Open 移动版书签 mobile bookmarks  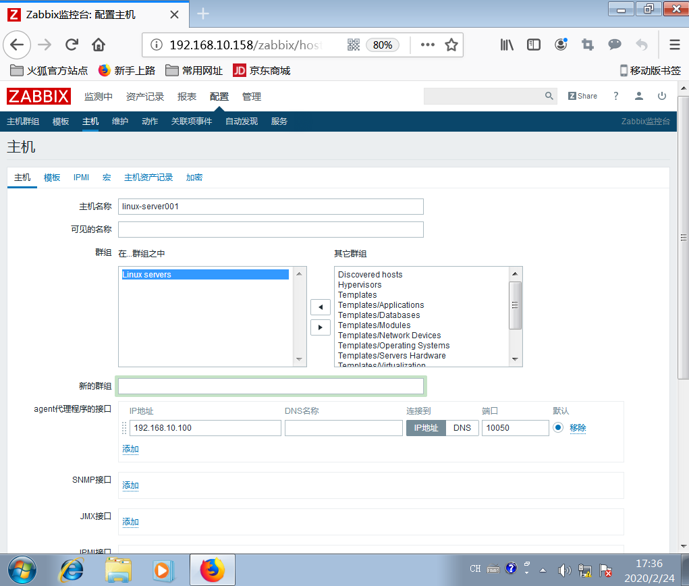[x=651, y=71]
